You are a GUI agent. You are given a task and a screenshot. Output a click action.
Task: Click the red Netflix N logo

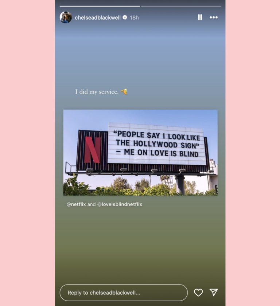93,150
